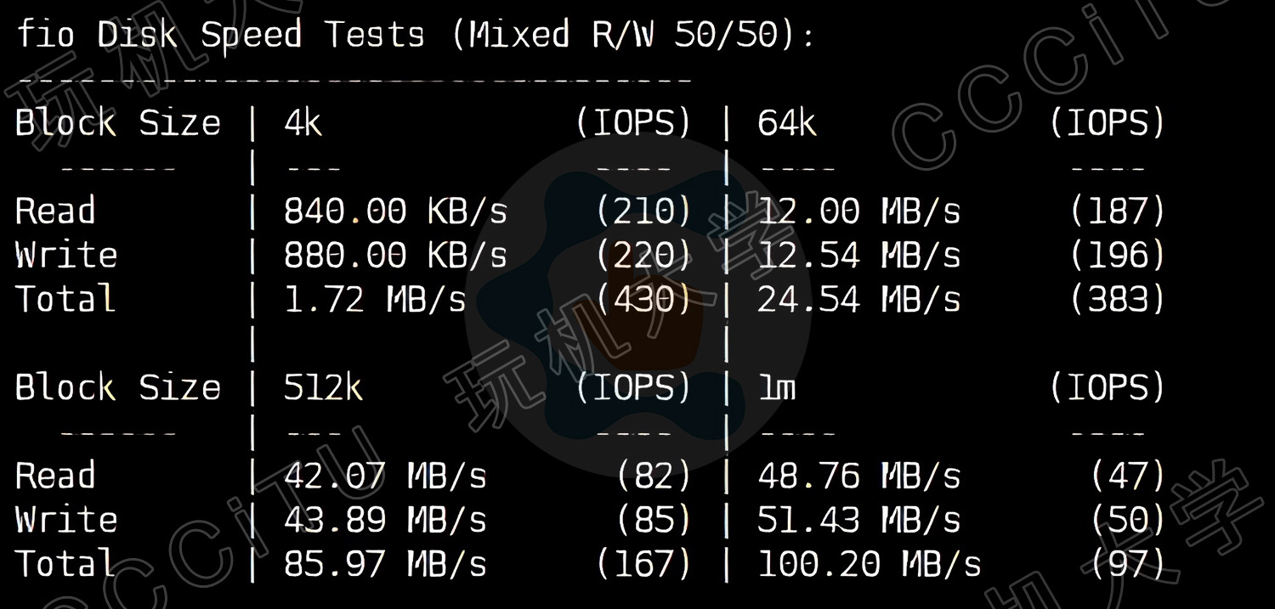1275x609 pixels.
Task: Click the 512k block size label
Action: point(324,388)
